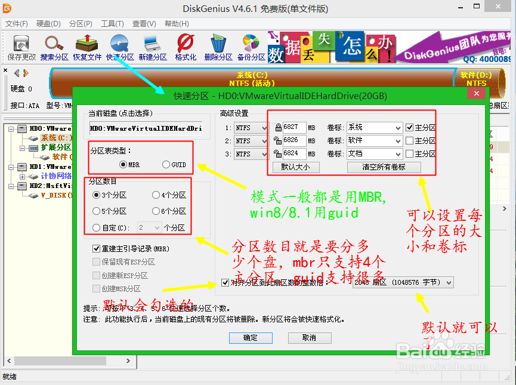
Task: Go to next disk with right arrow
Action: (x=26, y=73)
